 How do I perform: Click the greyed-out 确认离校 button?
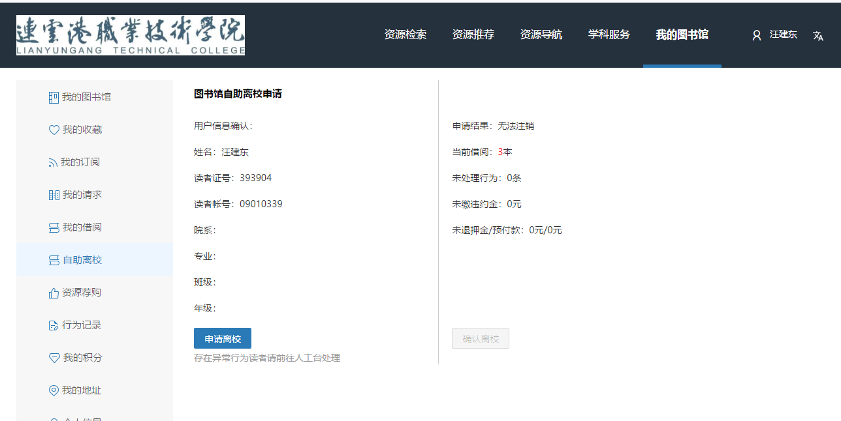click(480, 338)
